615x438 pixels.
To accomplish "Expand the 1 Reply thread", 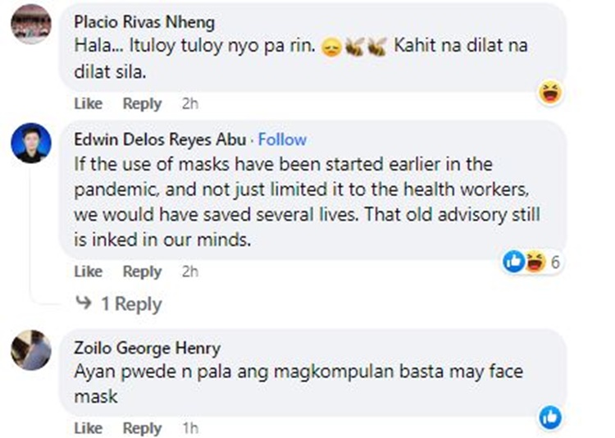I will (130, 304).
